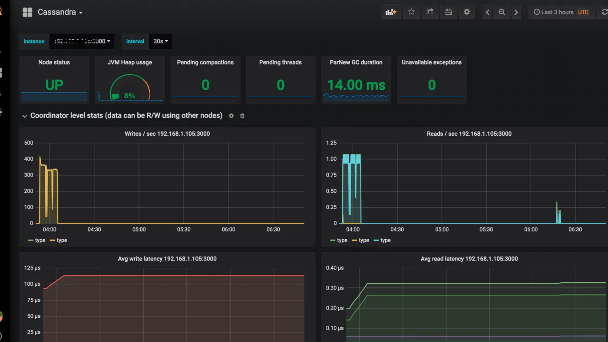The height and width of the screenshot is (342, 608).
Task: Click the Node status panel title
Action: click(x=54, y=62)
